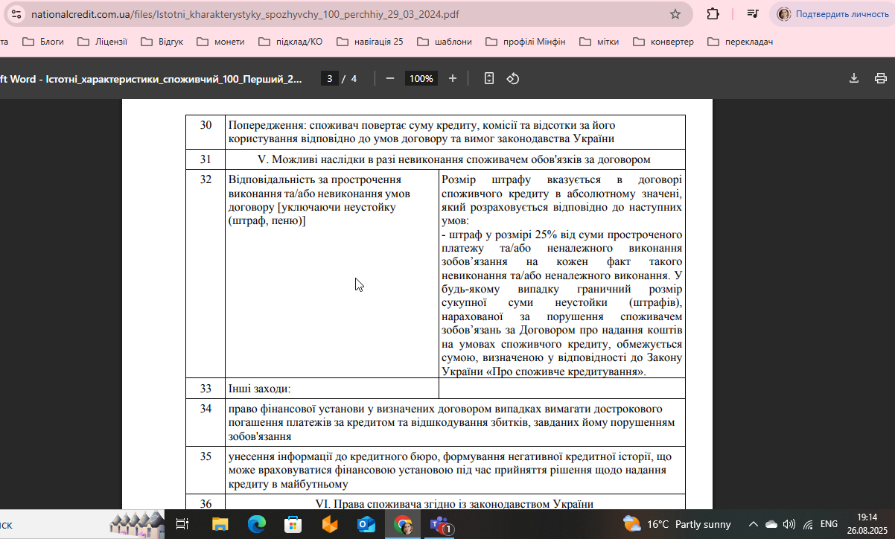Click the houses search highlight on taskbar
895x539 pixels.
[x=136, y=524]
